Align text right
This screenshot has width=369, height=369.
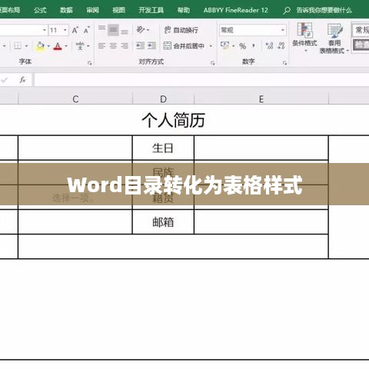click(x=125, y=46)
